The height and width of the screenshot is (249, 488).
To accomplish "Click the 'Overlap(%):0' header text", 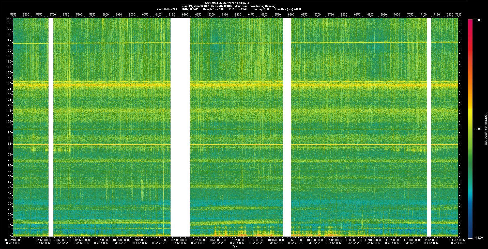I will coord(261,9).
